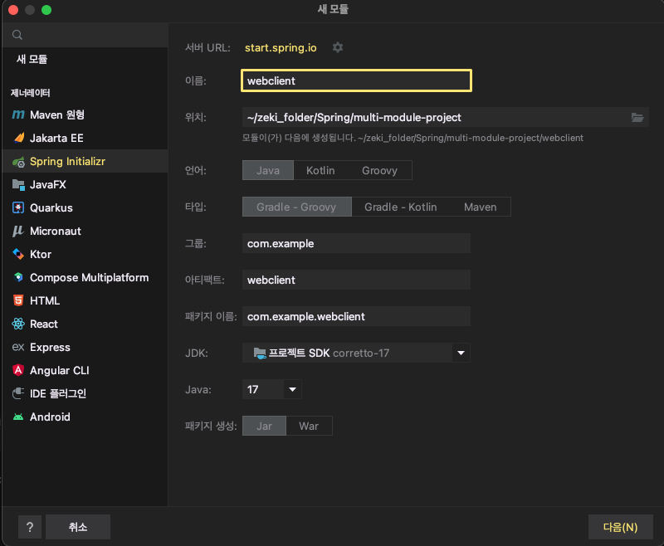Screen dimensions: 664x546
Task: Click the 아티팩트 artifact field
Action: (x=356, y=280)
